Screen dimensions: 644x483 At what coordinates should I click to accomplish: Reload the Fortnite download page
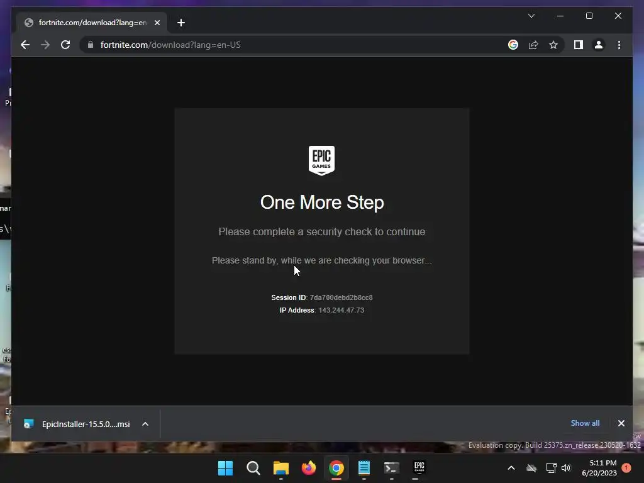65,45
